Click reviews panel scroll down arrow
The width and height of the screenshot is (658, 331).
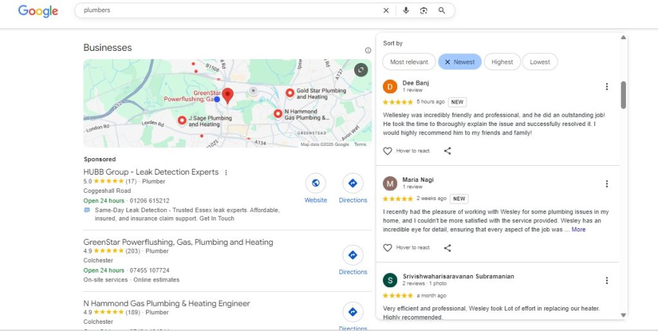(x=623, y=315)
